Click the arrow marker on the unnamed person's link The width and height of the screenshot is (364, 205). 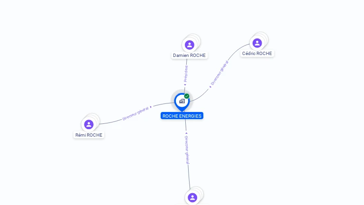point(186,133)
